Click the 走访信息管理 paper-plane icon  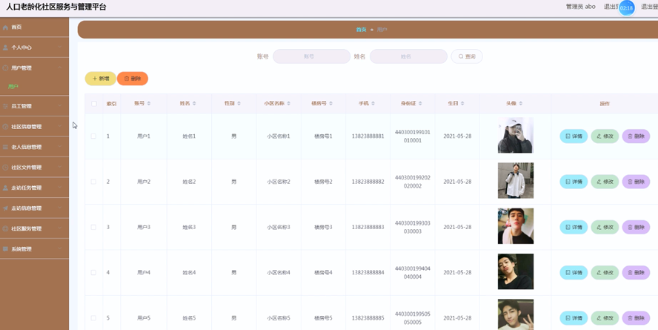click(5, 208)
